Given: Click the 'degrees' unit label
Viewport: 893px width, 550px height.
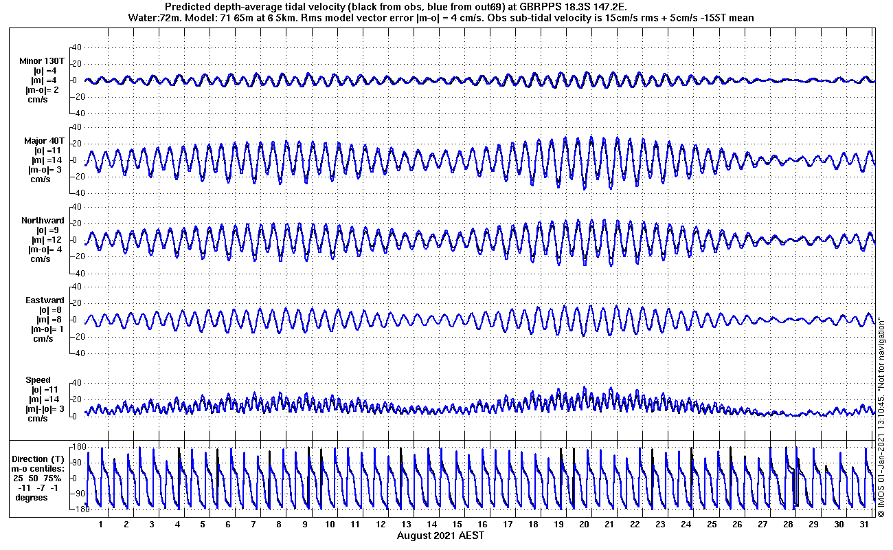Looking at the screenshot, I should [x=32, y=497].
